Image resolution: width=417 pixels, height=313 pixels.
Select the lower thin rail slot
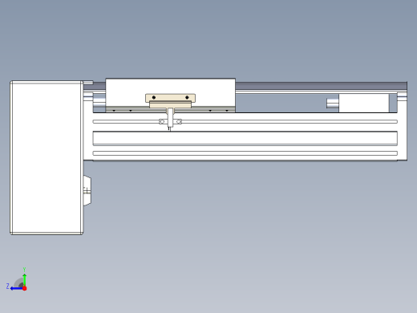click(245, 153)
